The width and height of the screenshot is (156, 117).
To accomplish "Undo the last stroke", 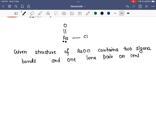I will tap(127, 6).
